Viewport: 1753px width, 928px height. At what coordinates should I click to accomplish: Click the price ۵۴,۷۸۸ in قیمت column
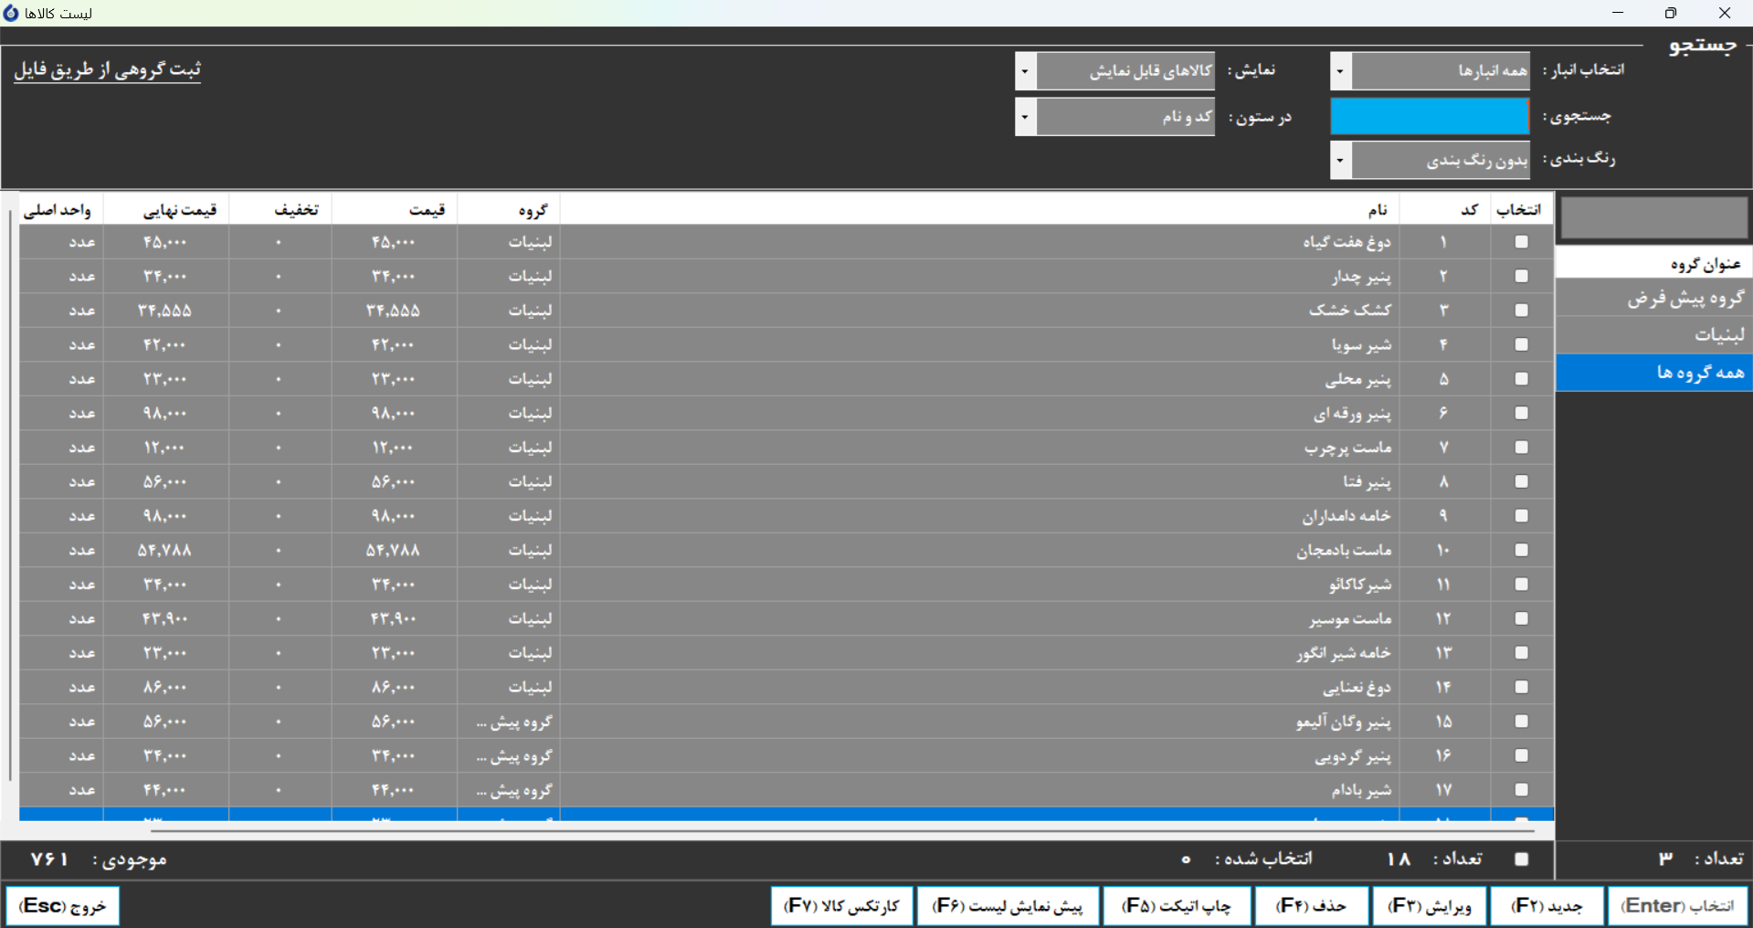coord(394,550)
